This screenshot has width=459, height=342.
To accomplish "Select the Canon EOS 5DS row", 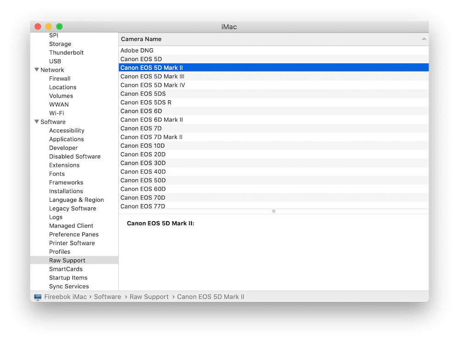I will pos(274,93).
